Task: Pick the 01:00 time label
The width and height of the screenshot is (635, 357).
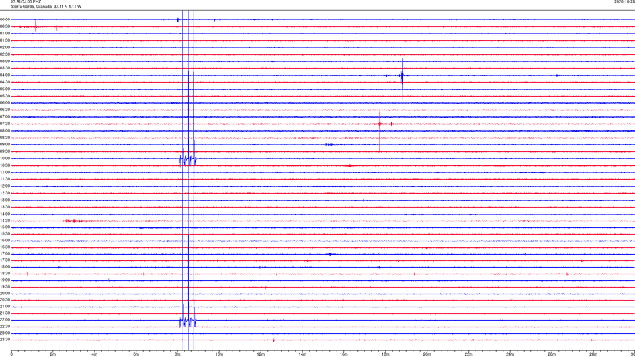Action: (5, 34)
